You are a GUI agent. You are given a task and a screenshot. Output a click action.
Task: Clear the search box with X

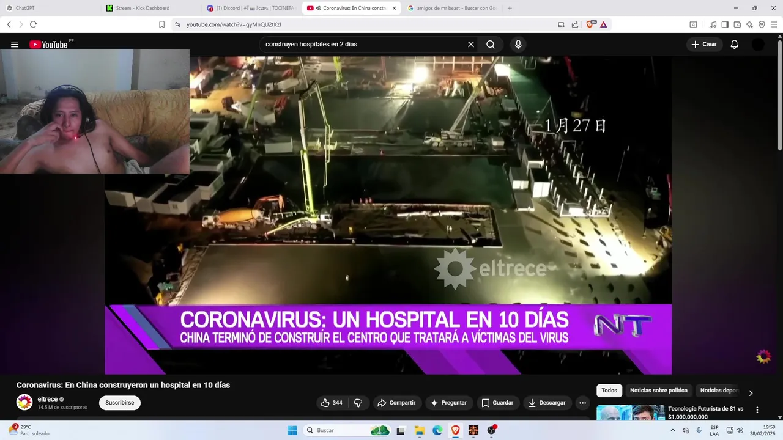click(471, 45)
